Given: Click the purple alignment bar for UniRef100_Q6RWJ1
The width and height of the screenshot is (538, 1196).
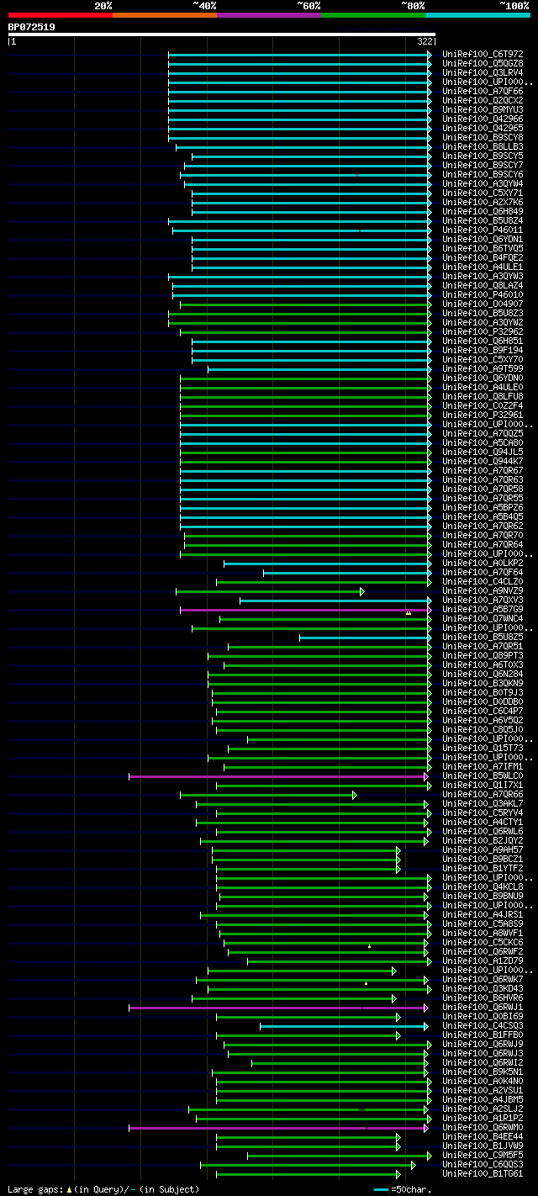Looking at the screenshot, I should 278,1008.
